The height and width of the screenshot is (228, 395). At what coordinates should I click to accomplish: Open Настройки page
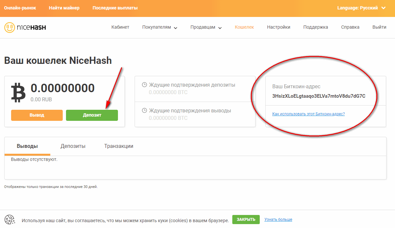[279, 27]
